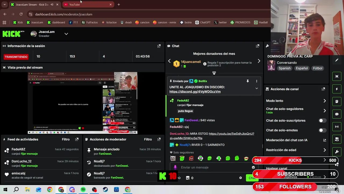The height and width of the screenshot is (194, 344).
Task: Open emoji picker in message box
Action: pyautogui.click(x=253, y=167)
